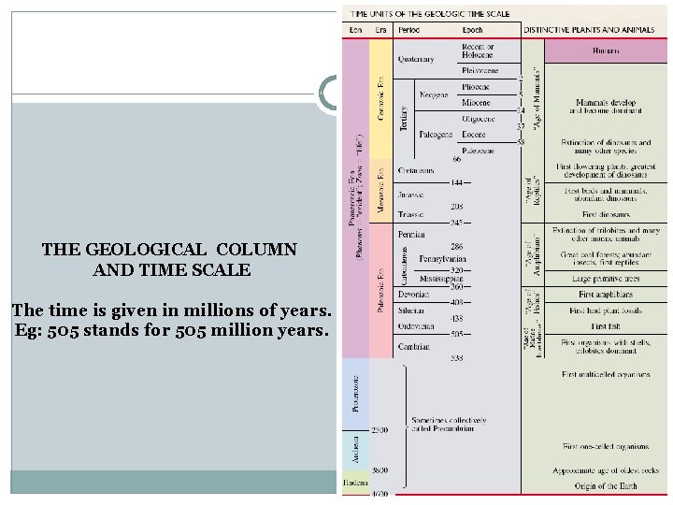
Task: Click the 'Epoch' column header
Action: [x=472, y=30]
